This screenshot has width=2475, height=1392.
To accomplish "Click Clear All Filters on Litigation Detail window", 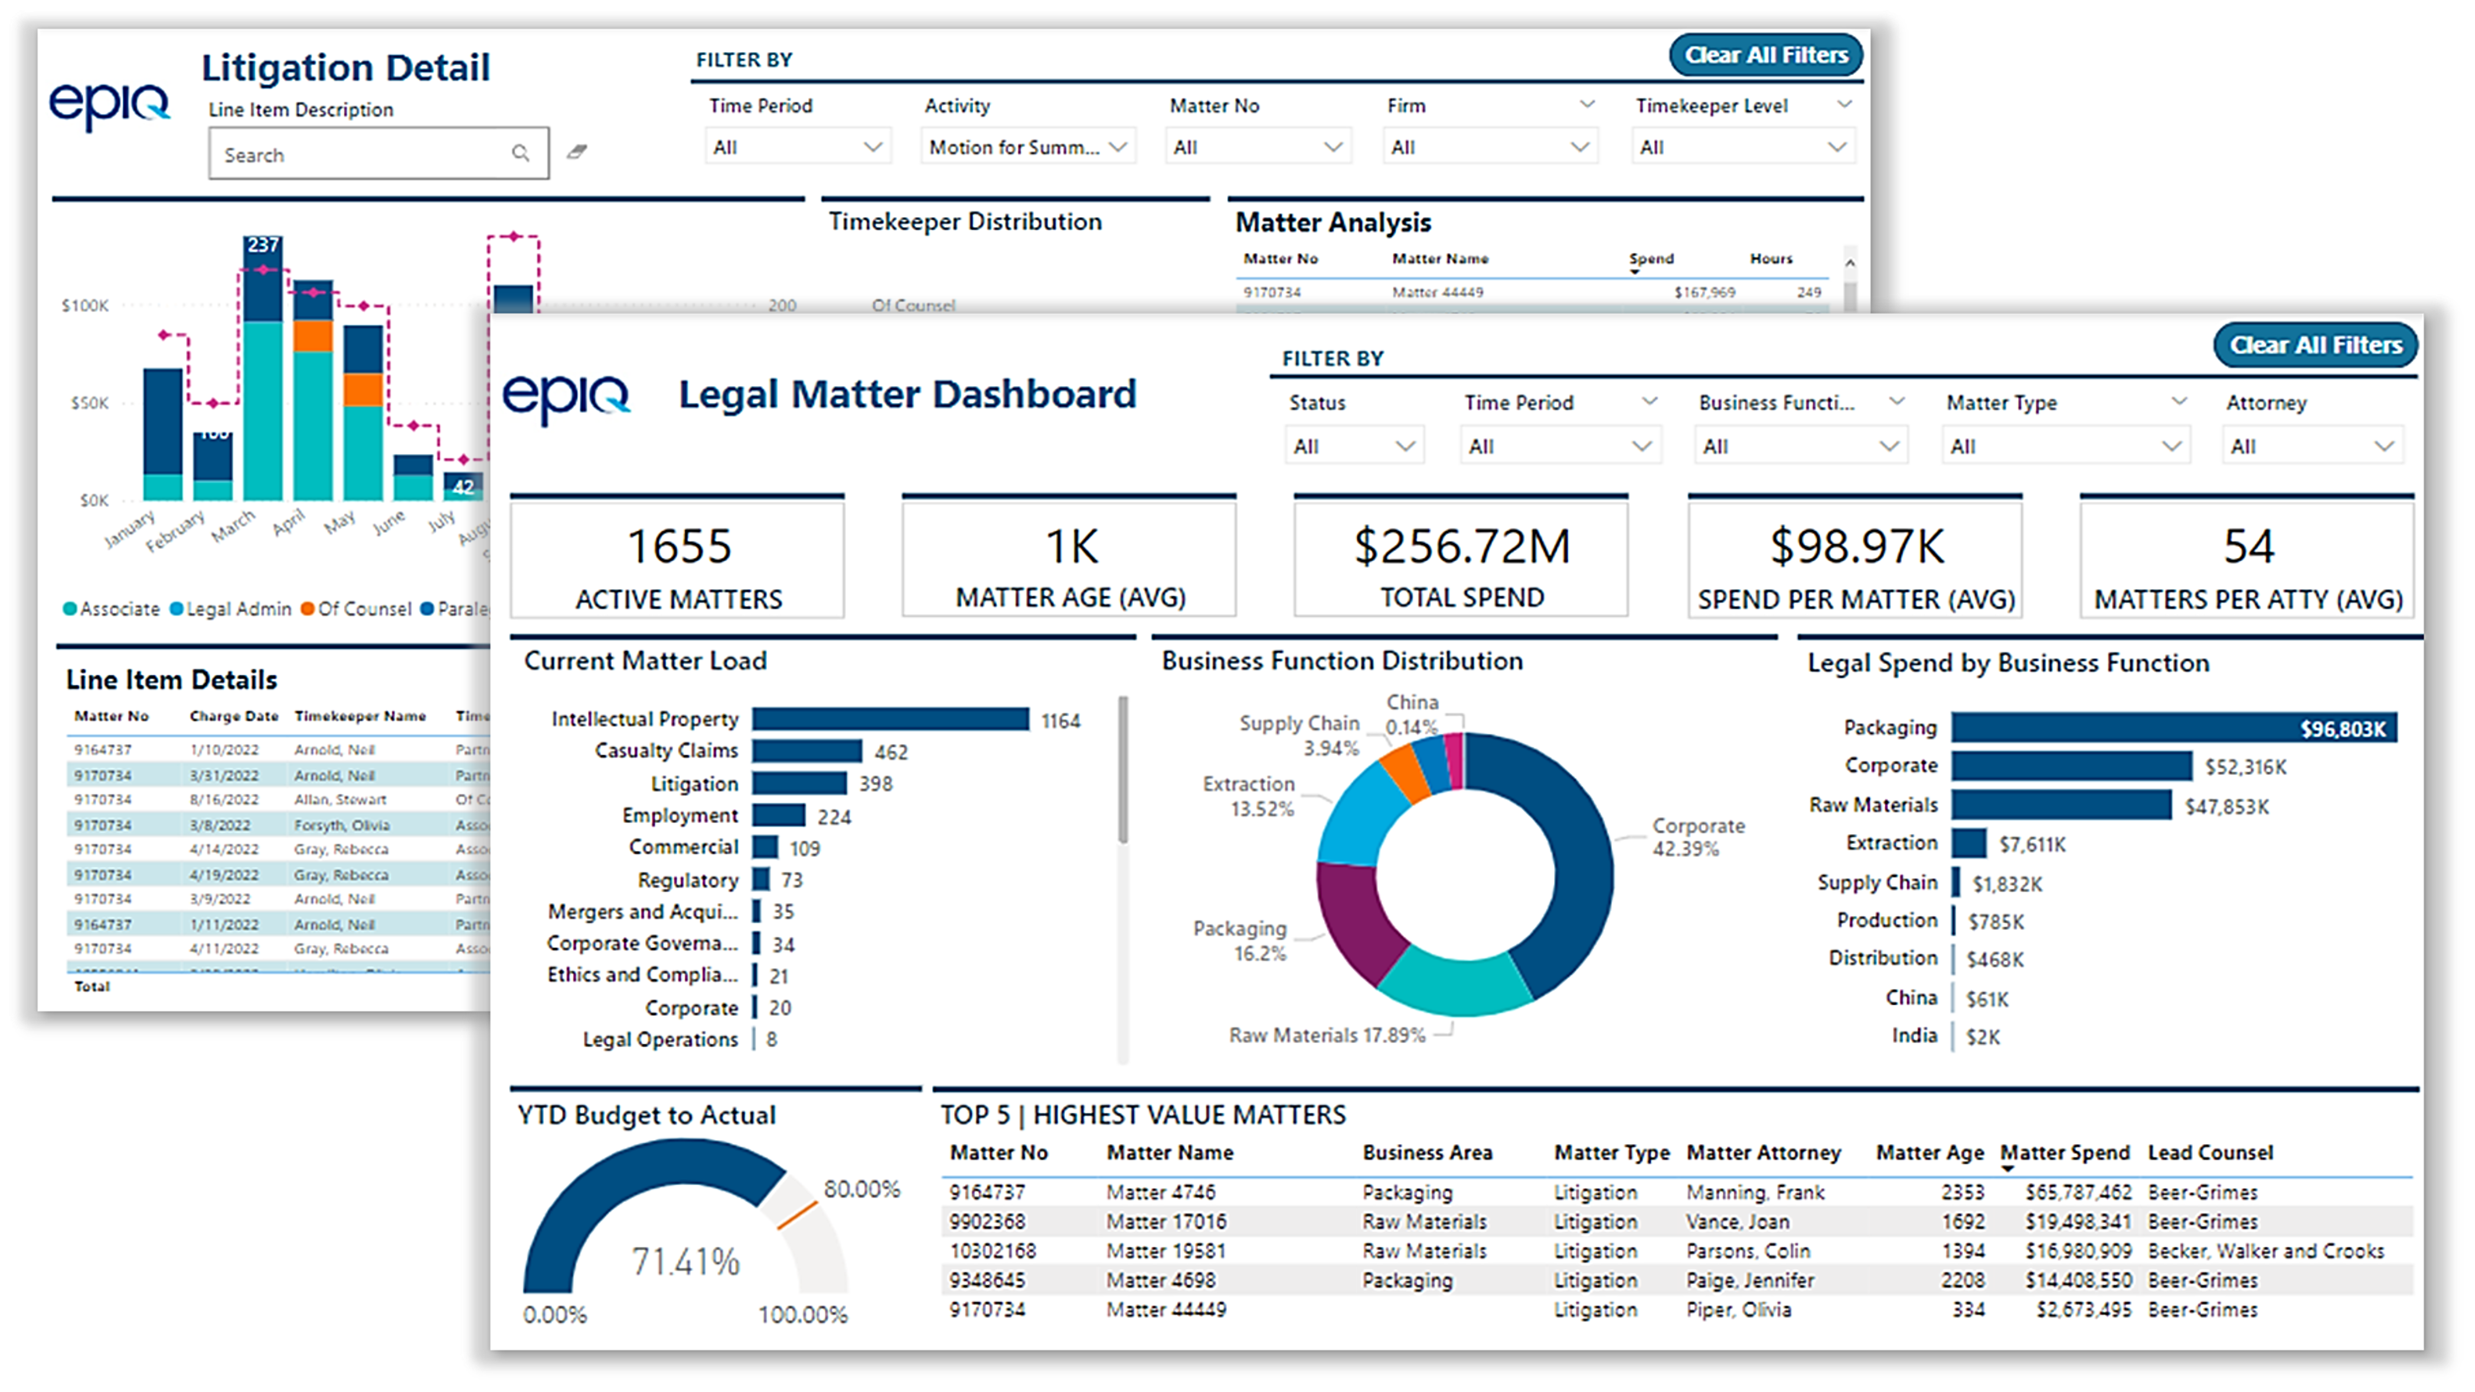I will [x=1766, y=55].
